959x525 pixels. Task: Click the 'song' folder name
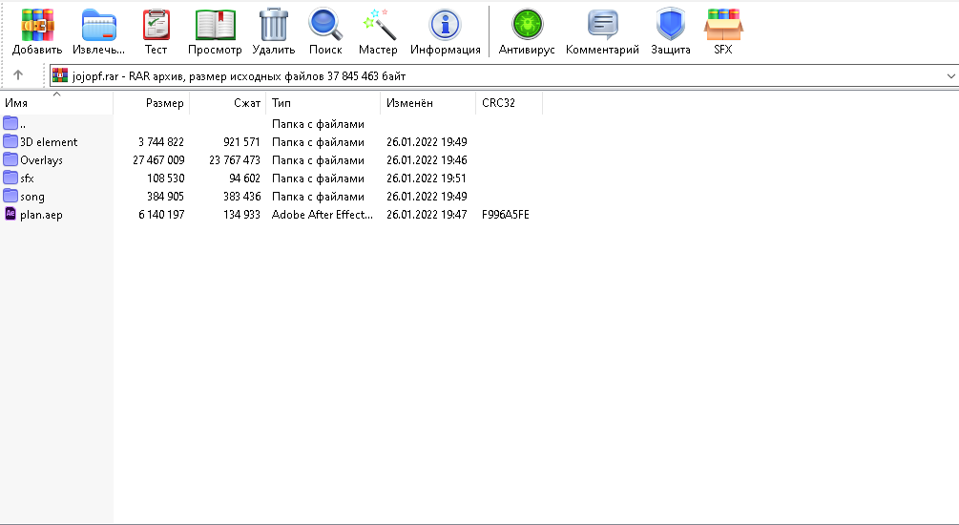pos(31,197)
